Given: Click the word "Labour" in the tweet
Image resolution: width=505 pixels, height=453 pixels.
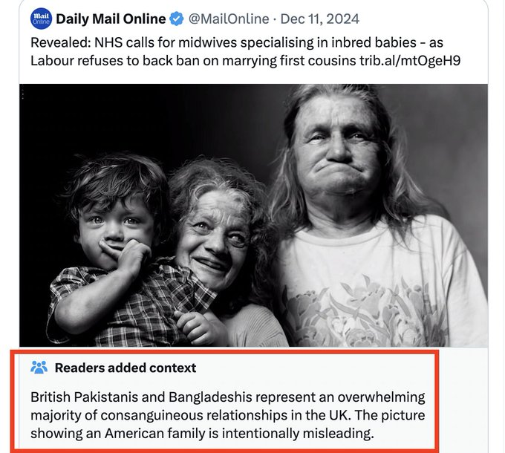Looking at the screenshot, I should click(53, 59).
